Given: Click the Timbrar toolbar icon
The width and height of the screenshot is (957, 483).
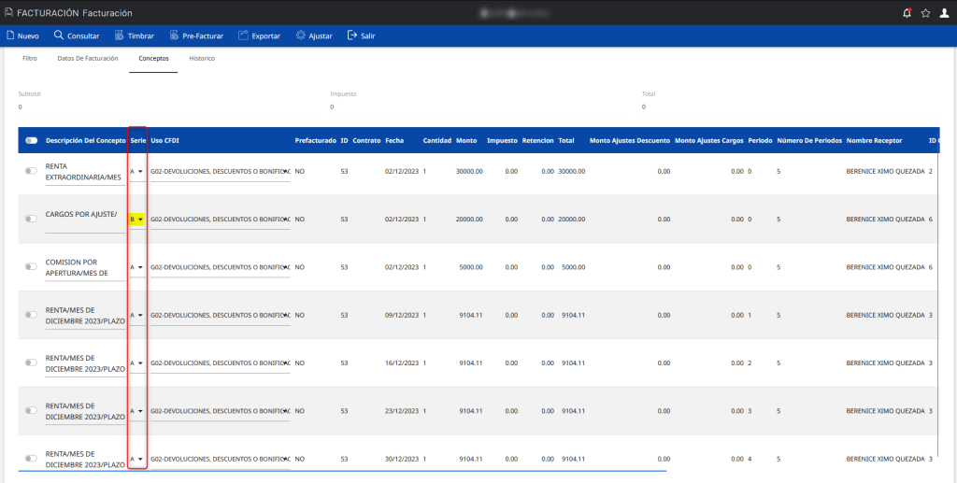Looking at the screenshot, I should (x=120, y=36).
